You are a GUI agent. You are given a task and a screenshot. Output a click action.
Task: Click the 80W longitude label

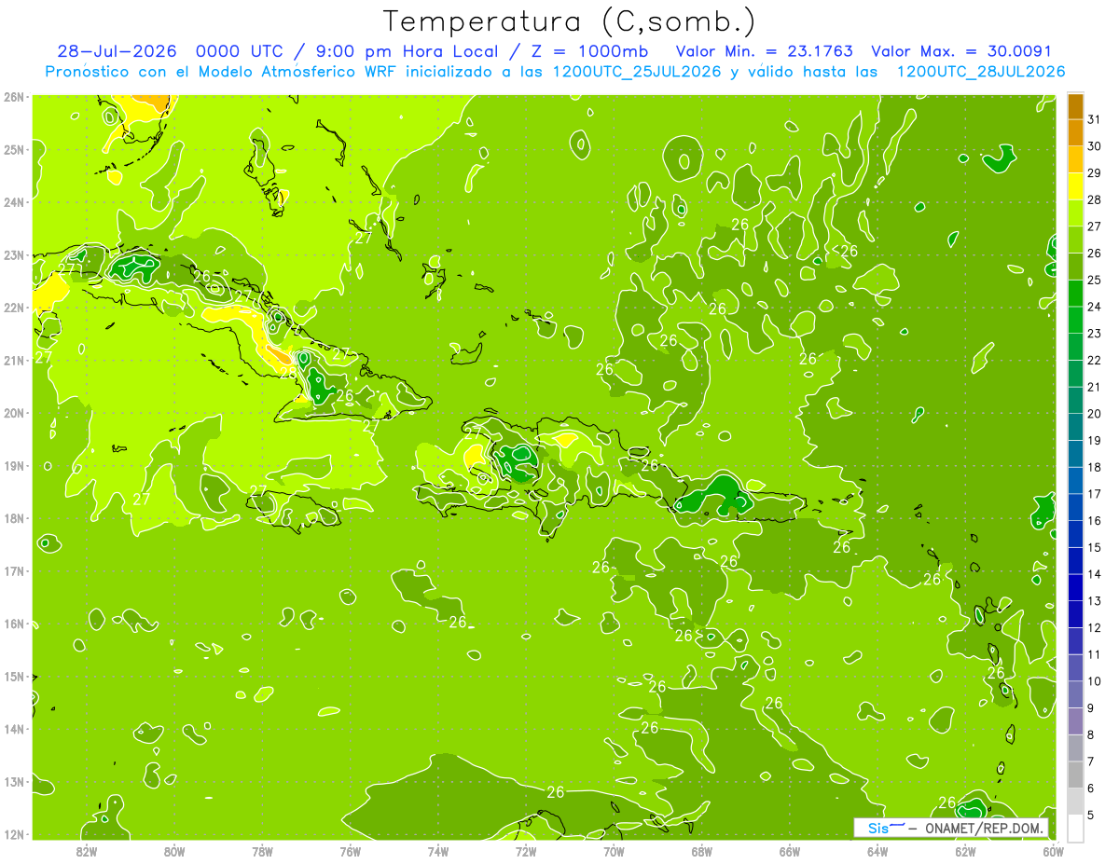click(174, 850)
